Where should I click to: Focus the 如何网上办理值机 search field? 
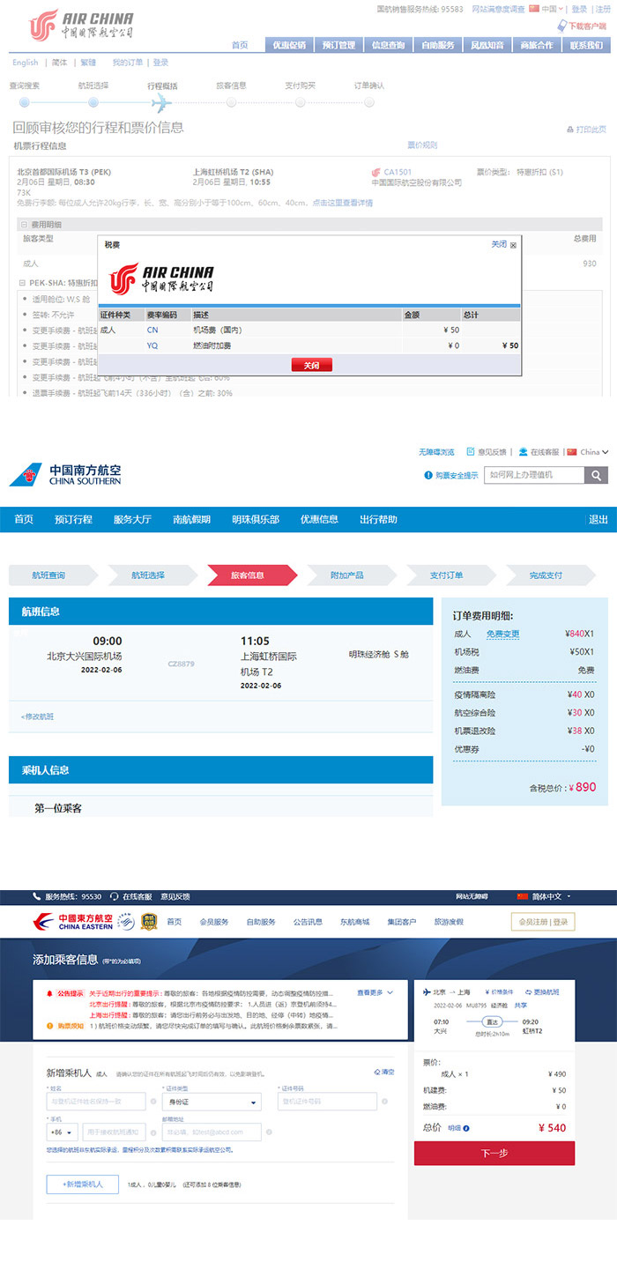(536, 475)
